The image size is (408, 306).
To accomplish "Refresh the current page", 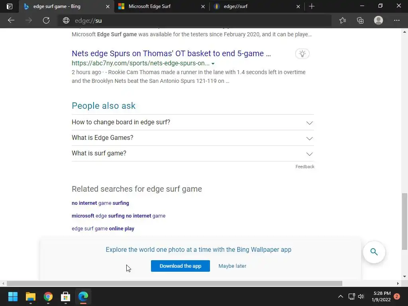I will [x=46, y=20].
